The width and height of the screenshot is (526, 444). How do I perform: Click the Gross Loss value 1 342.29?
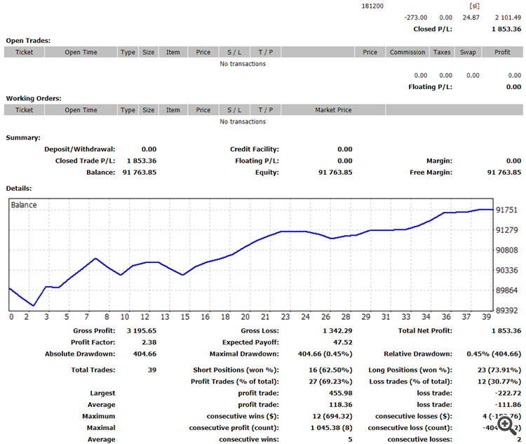pyautogui.click(x=337, y=331)
